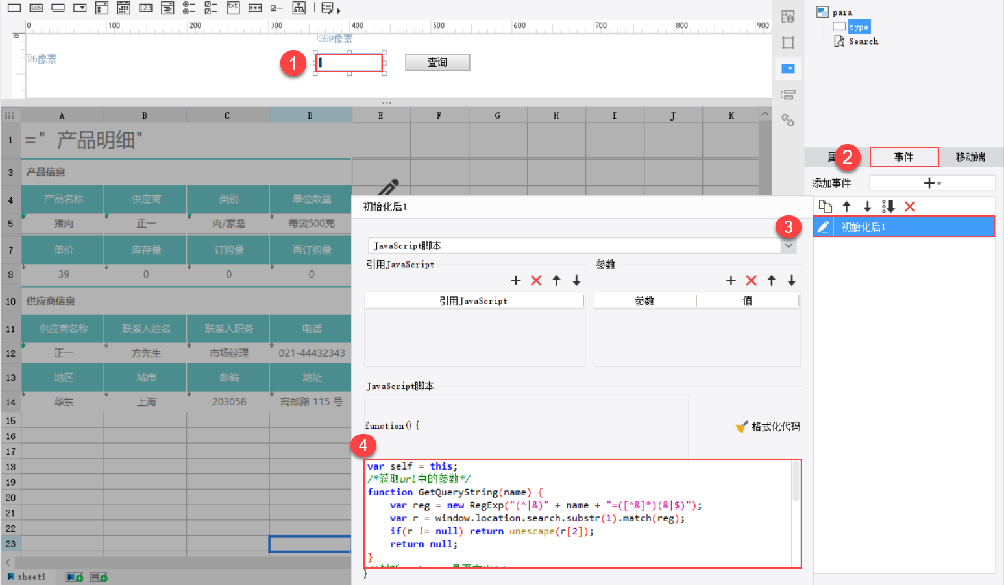The image size is (1004, 585).
Task: Move referenced JavaScript entry down
Action: (x=576, y=280)
